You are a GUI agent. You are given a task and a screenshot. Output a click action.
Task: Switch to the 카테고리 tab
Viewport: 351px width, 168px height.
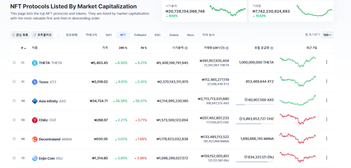point(91,35)
